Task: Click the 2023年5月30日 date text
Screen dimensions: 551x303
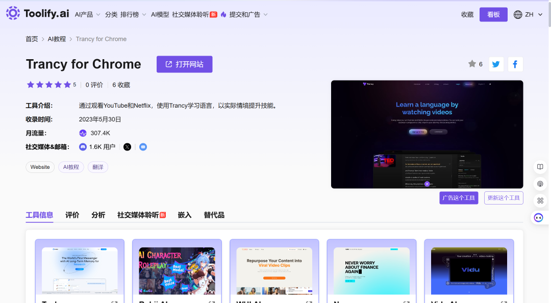Action: (100, 119)
